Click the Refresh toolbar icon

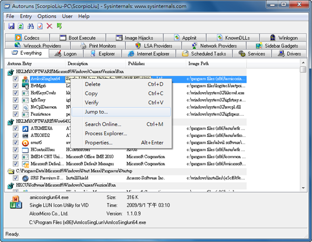[20, 26]
